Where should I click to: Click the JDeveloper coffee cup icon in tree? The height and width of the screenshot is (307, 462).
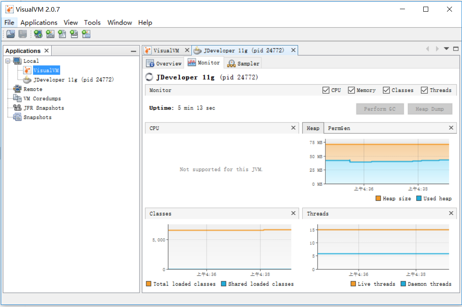27,80
